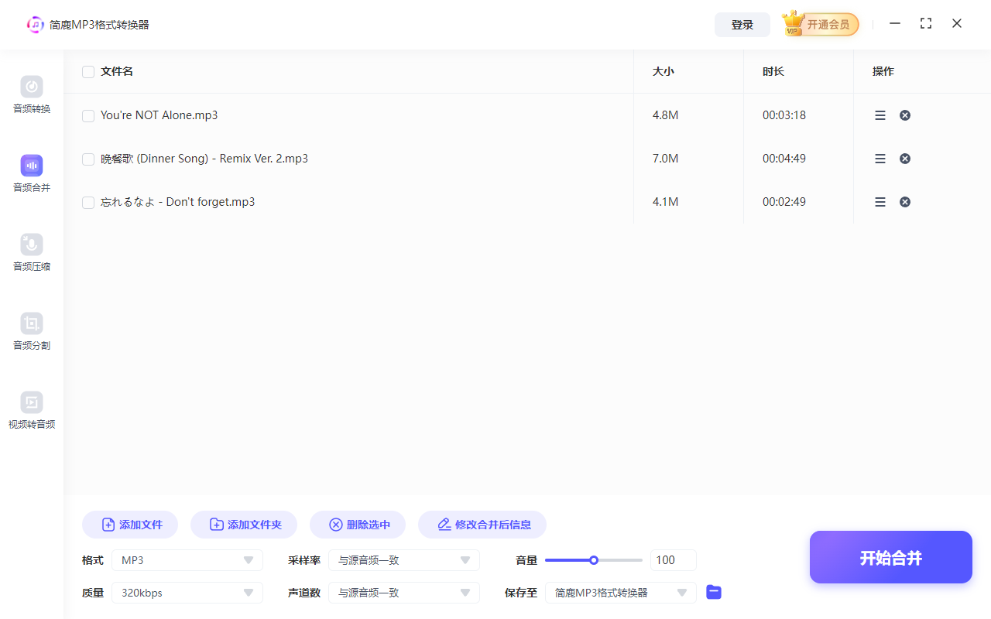Click the 4.8M size cell
Viewport: 991px width, 619px height.
pos(666,115)
